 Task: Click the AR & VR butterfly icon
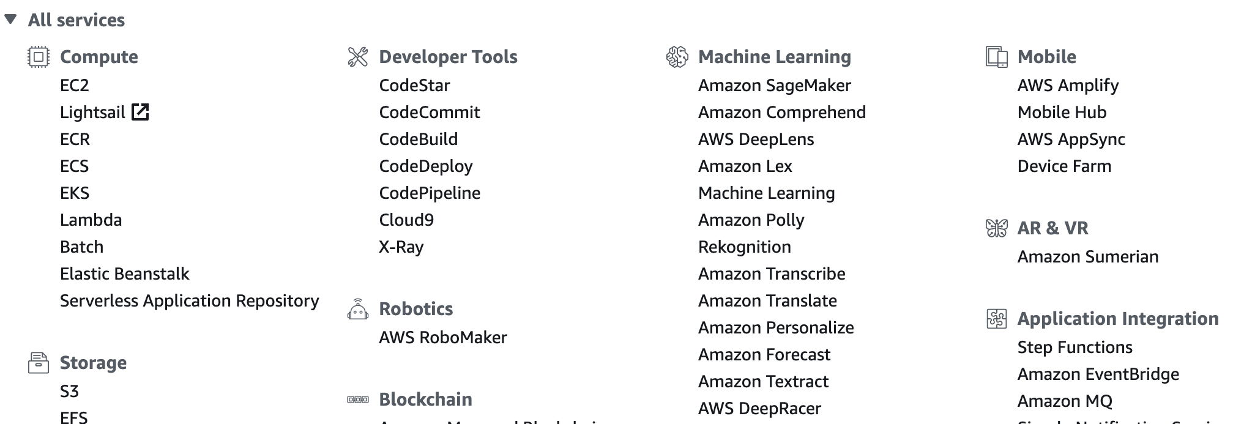pyautogui.click(x=996, y=228)
